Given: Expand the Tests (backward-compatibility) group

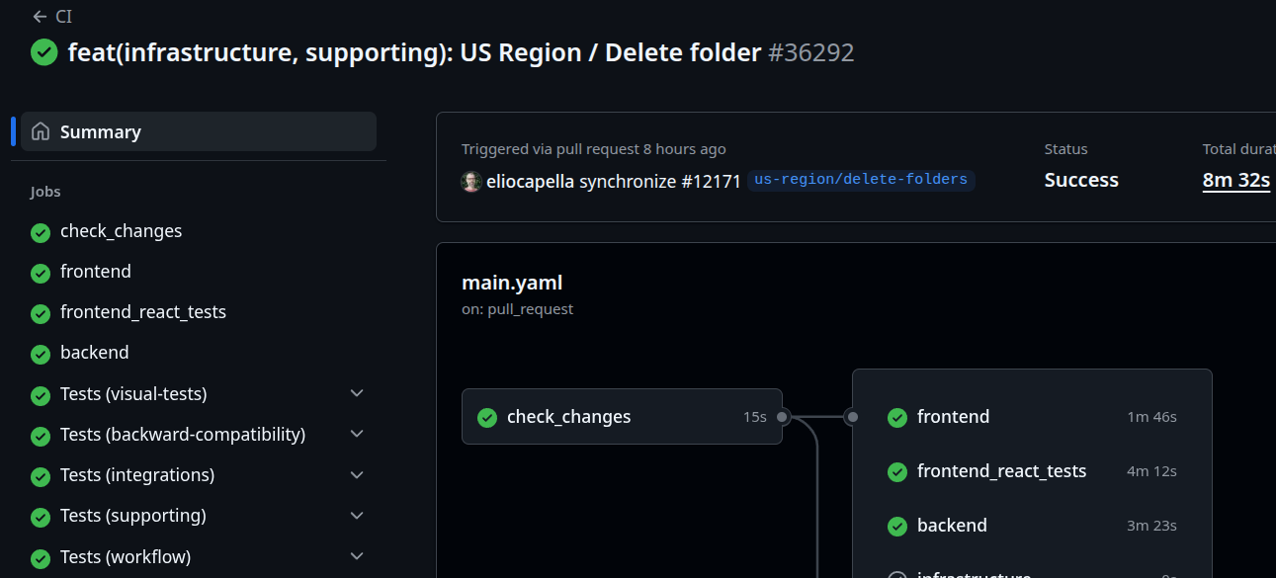Looking at the screenshot, I should [357, 434].
